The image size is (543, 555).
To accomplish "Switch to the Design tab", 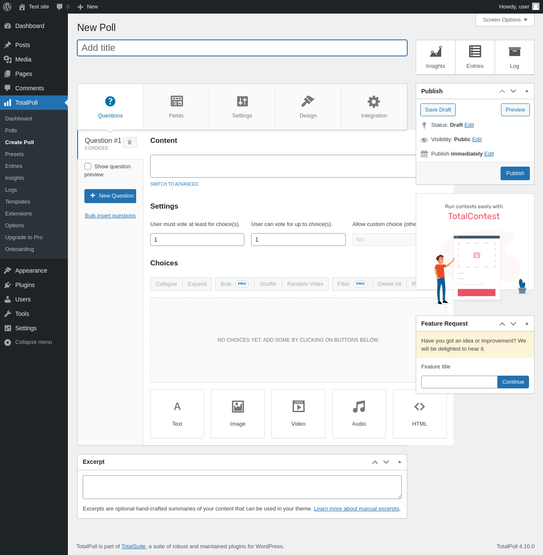I will tap(308, 107).
